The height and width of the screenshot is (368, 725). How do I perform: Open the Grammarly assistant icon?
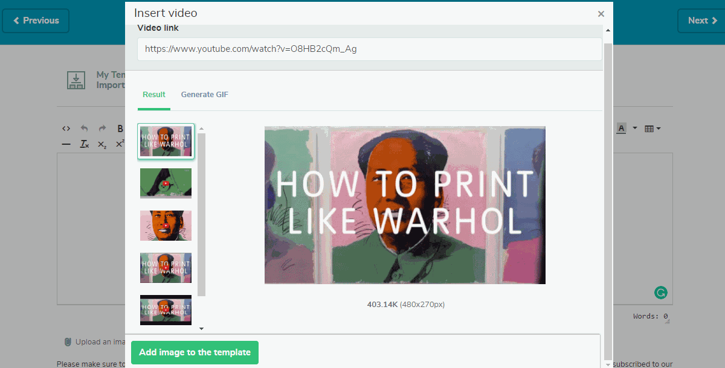coord(660,293)
